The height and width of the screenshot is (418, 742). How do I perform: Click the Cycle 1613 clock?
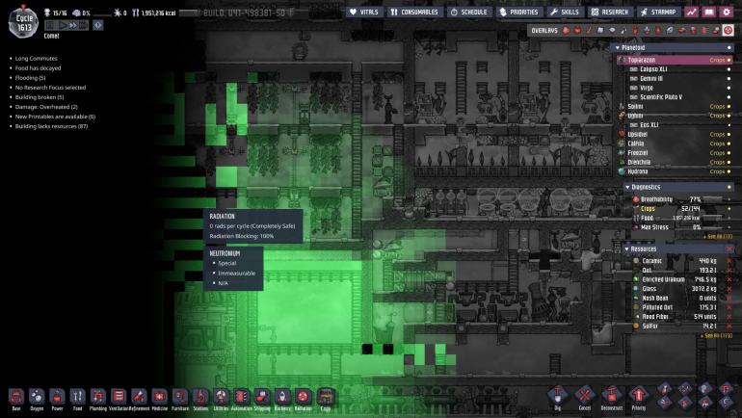(23, 23)
